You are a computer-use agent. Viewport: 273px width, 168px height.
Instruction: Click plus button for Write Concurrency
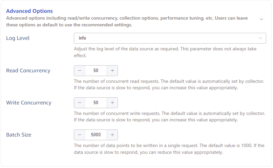coord(112,103)
